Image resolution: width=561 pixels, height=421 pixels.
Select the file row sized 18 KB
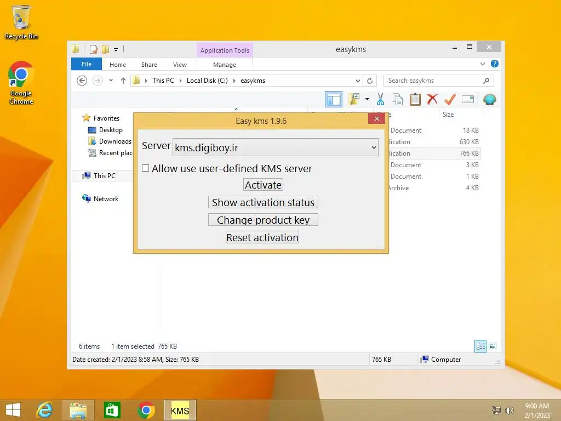pyautogui.click(x=434, y=130)
